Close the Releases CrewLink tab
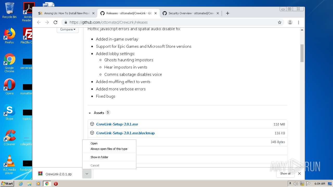Screen dimensions: 333x187 click(x=155, y=13)
